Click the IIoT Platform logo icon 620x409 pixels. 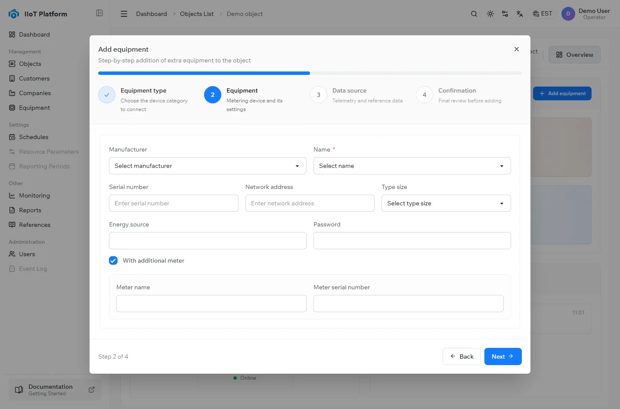(14, 14)
